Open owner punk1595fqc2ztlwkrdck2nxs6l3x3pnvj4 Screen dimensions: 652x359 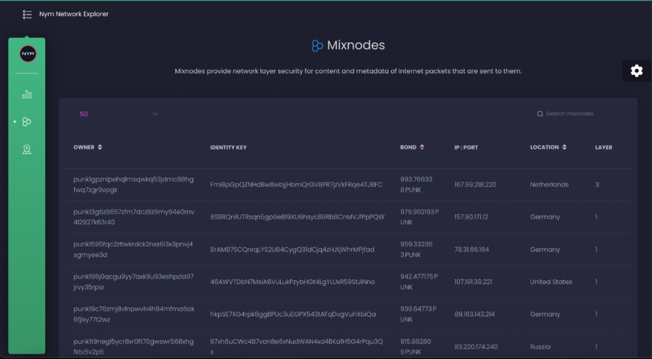pos(133,250)
